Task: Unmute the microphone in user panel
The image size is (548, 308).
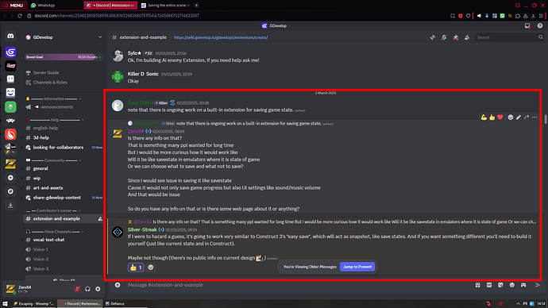Action: (x=77, y=289)
